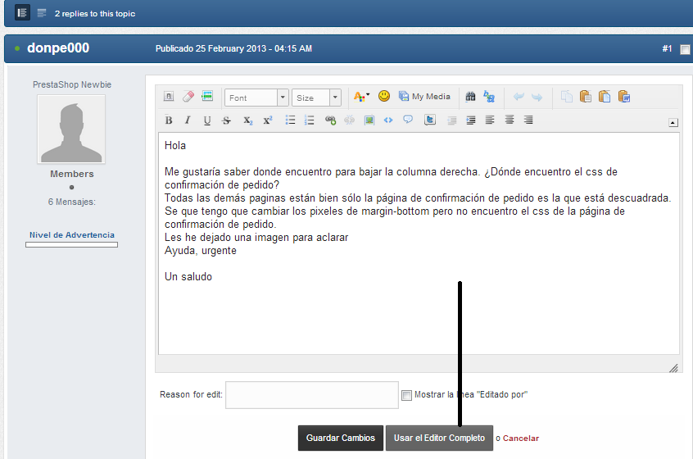Click the paste as plain text icon
Viewport: 693px width, 459px height.
[x=605, y=97]
